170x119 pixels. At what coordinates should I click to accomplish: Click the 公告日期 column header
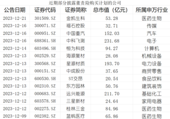[x=15, y=10]
